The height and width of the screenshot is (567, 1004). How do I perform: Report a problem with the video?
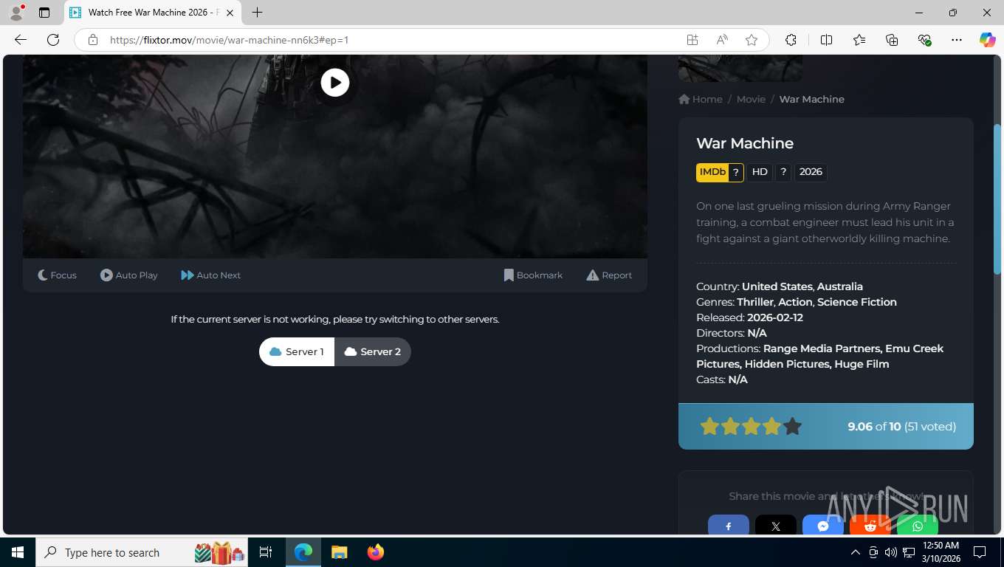(609, 275)
